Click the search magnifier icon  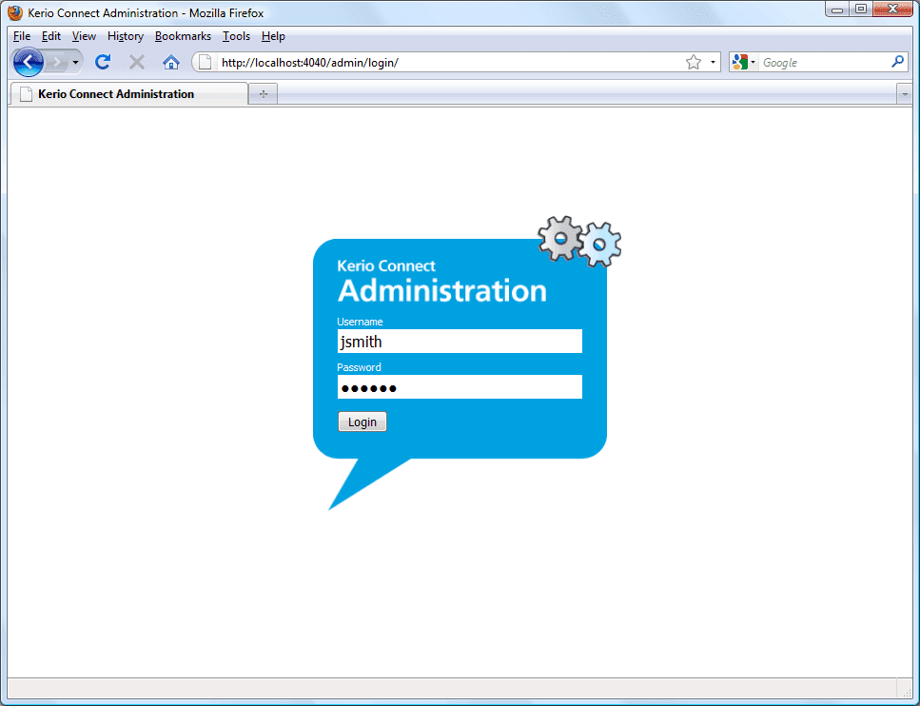898,62
